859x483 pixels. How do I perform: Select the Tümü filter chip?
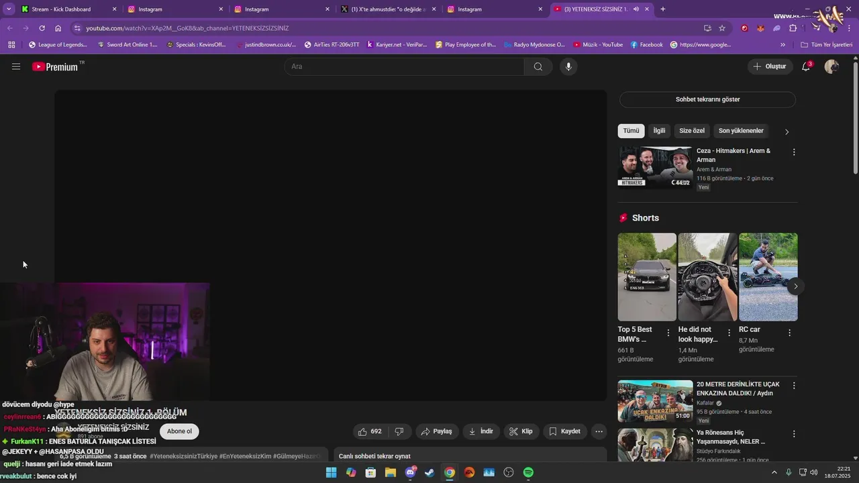point(631,131)
